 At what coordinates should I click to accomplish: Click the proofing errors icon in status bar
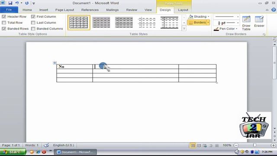pyautogui.click(x=46, y=145)
